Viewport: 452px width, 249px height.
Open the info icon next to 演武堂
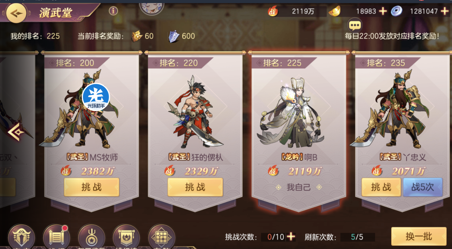(113, 11)
